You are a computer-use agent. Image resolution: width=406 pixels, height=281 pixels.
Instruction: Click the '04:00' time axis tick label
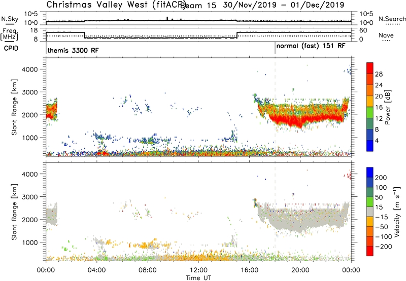[96, 270]
